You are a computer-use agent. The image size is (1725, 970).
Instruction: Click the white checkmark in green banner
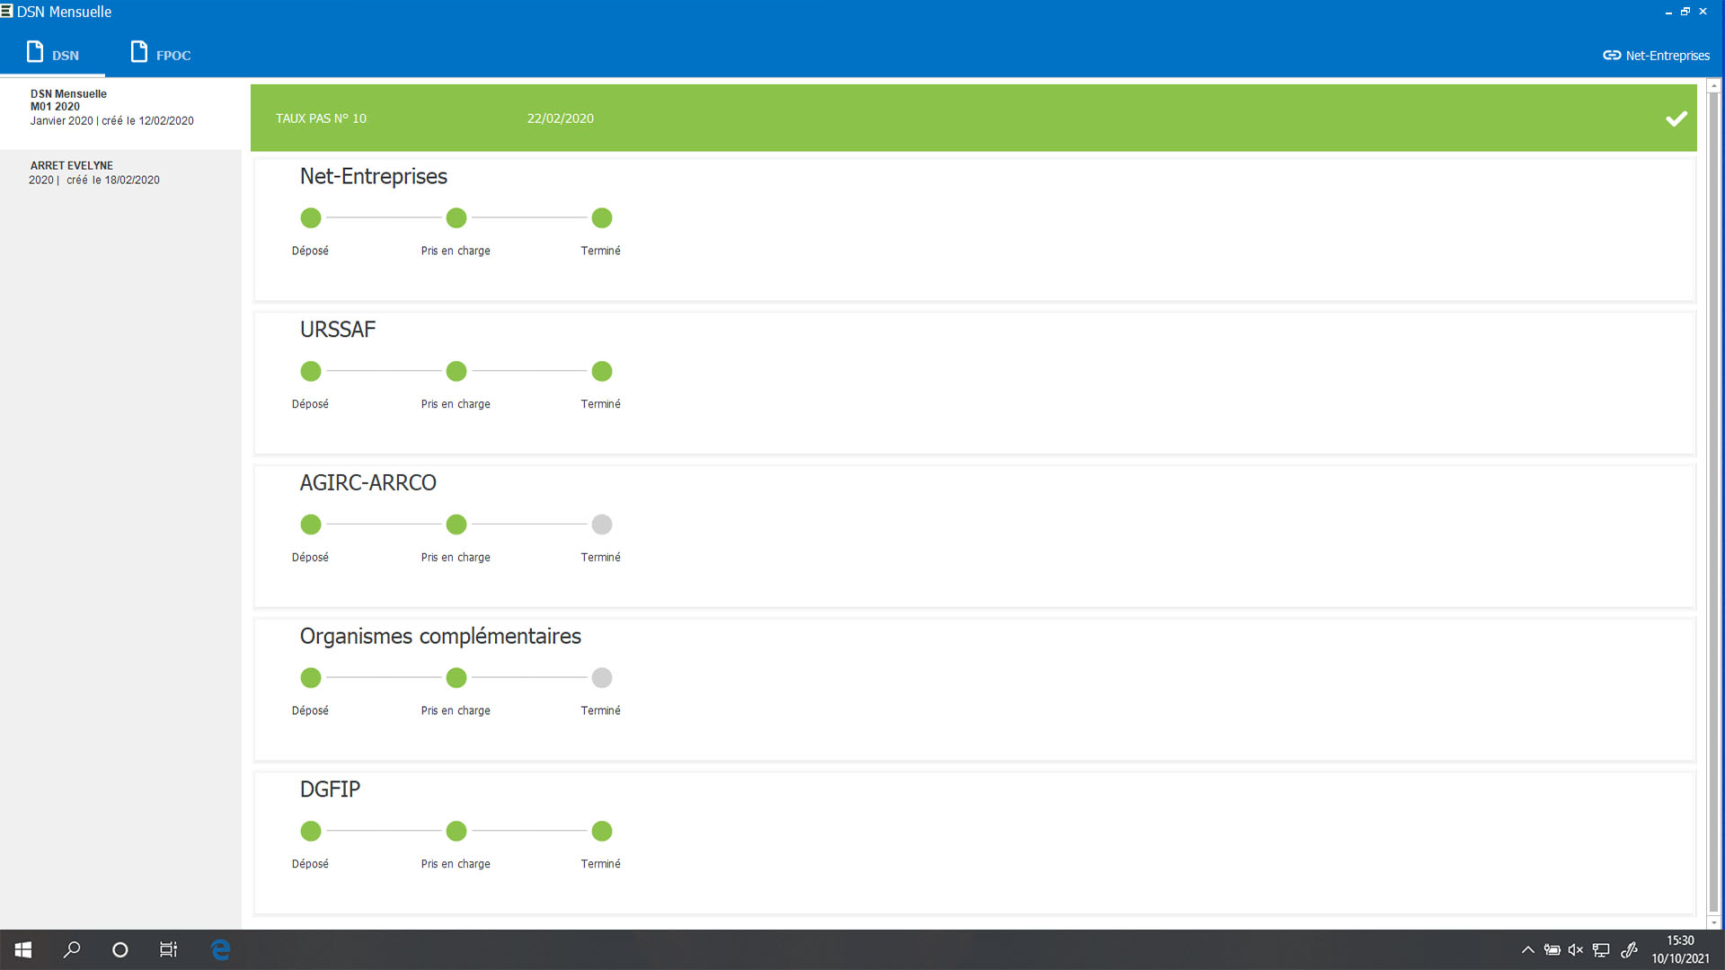pos(1676,119)
